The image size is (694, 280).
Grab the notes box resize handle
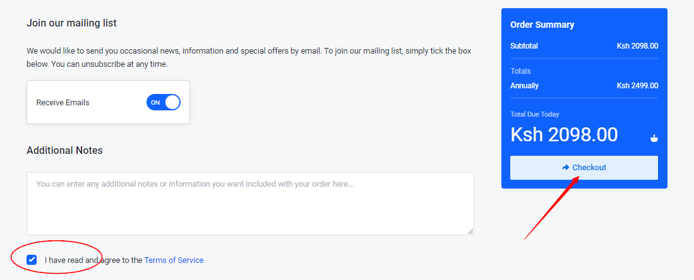click(470, 231)
